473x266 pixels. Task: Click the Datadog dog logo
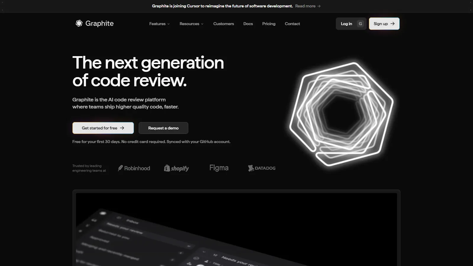point(251,168)
